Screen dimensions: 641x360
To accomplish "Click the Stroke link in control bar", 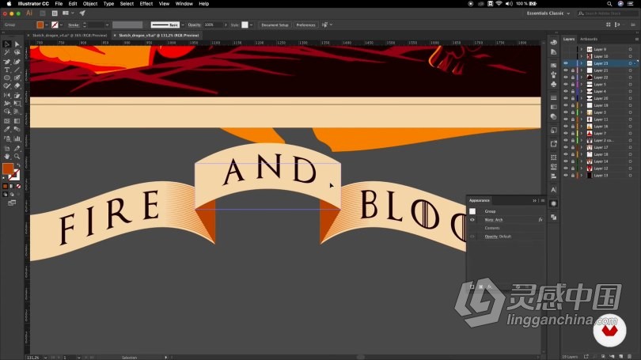I will point(74,25).
